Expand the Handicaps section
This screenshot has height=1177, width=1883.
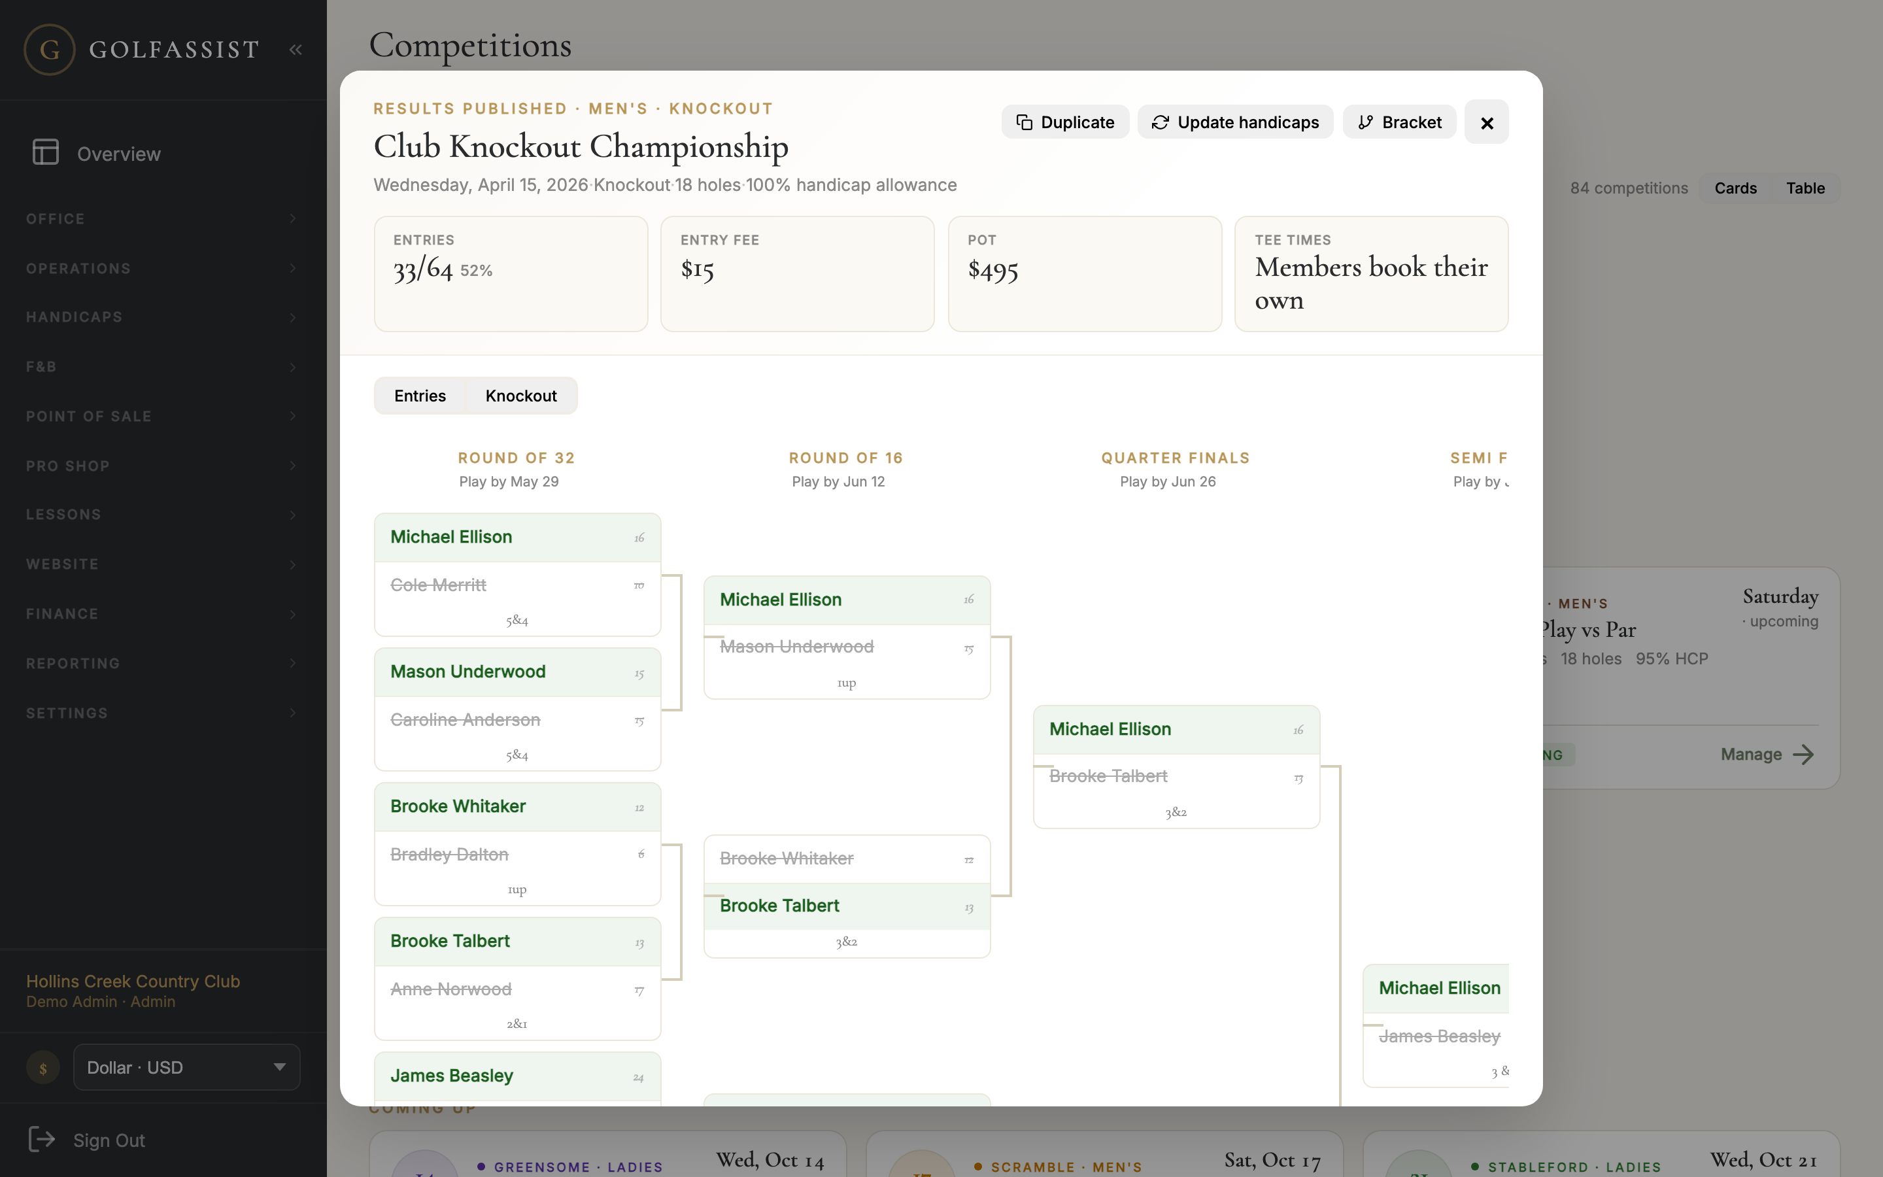(163, 318)
